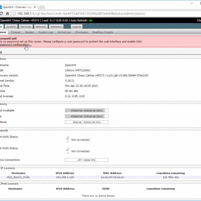Image resolution: width=201 pixels, height=201 pixels.
Task: Click the Logout button
Action: pos(76,26)
